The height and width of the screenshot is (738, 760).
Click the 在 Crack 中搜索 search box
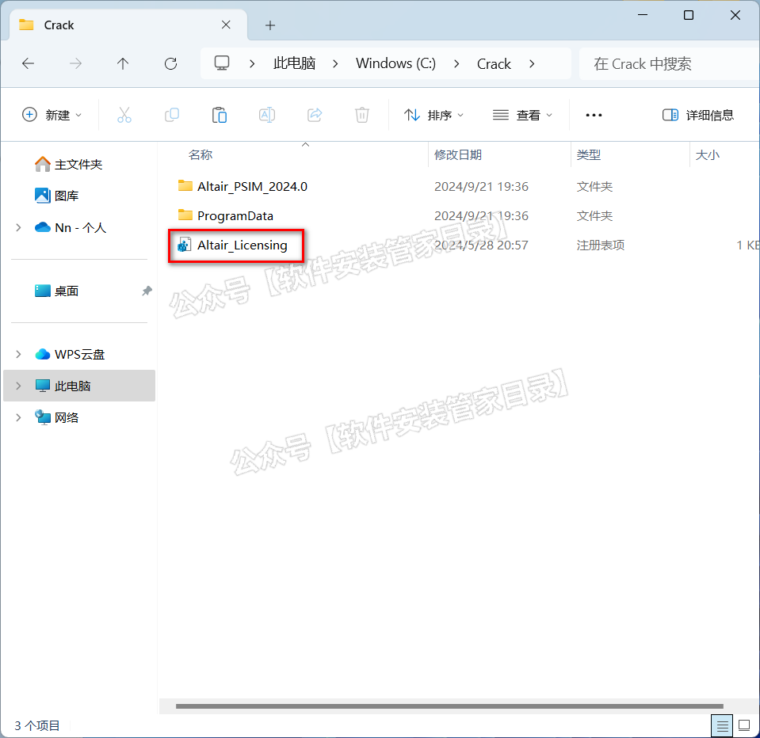click(669, 64)
